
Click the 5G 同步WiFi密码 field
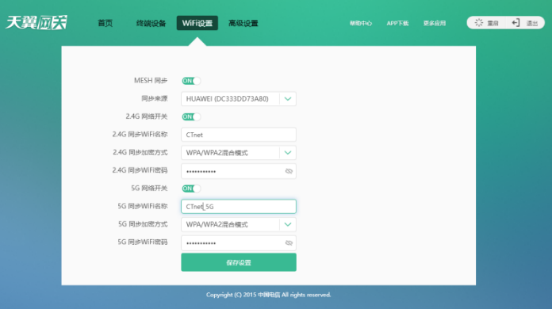point(239,243)
